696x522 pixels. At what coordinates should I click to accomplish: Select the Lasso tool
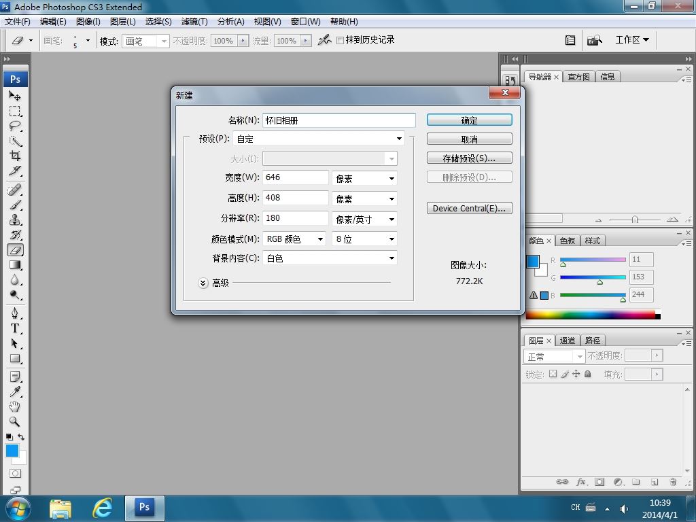pos(14,126)
